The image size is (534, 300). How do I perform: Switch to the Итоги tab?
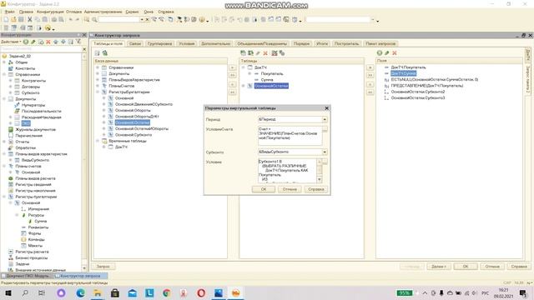click(x=322, y=43)
